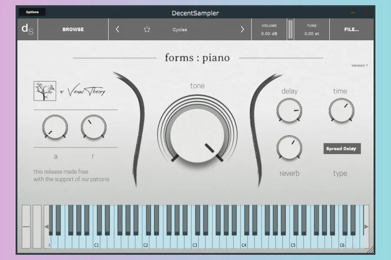Favorite the preset with the star icon
Image resolution: width=391 pixels, height=260 pixels.
pos(147,29)
